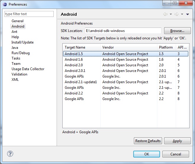Screen dimensions: 195x164
Task: Open the preference page view menu arrow
Action: coord(188,14)
